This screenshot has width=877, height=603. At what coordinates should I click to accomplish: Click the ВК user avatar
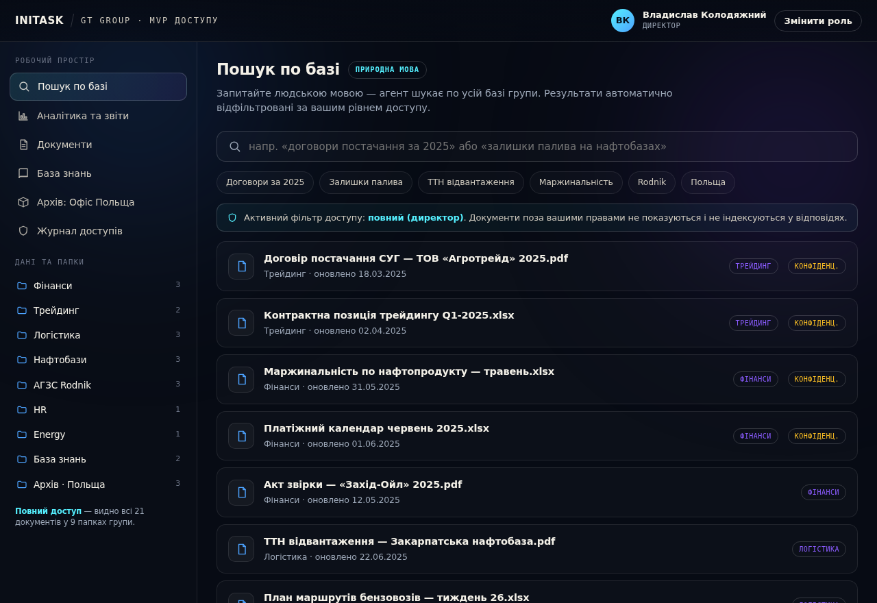[623, 21]
